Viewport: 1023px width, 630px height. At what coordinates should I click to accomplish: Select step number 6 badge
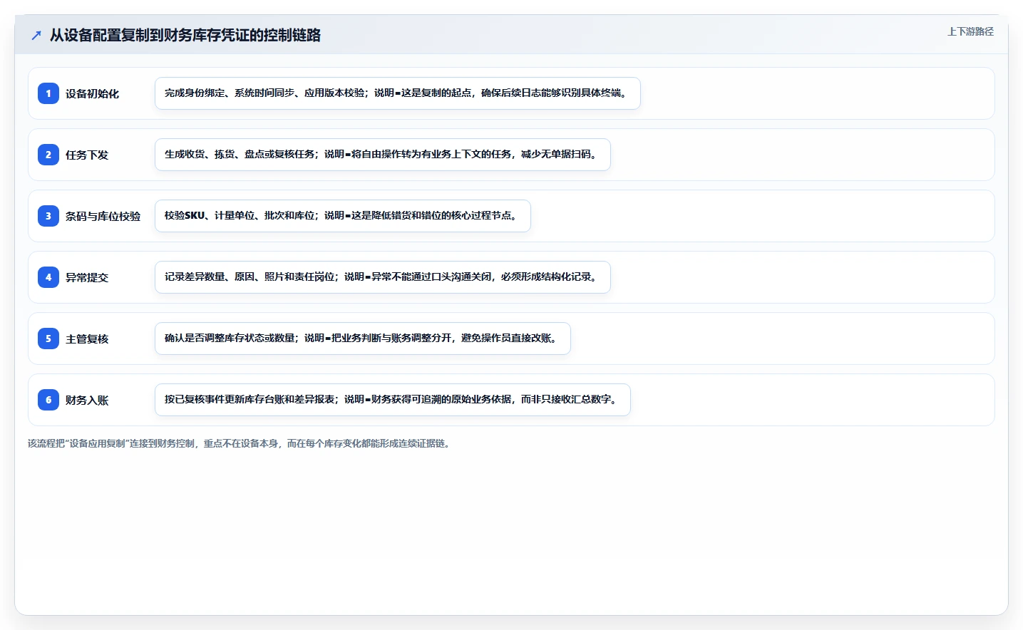48,400
